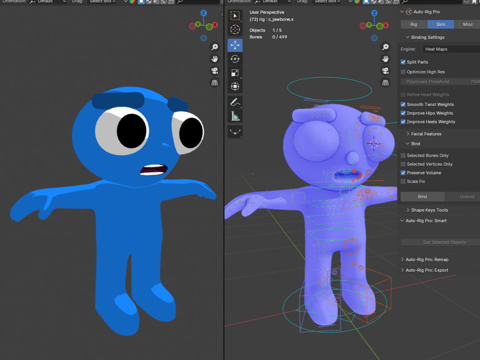Toggle camera view in right viewport

point(385,71)
